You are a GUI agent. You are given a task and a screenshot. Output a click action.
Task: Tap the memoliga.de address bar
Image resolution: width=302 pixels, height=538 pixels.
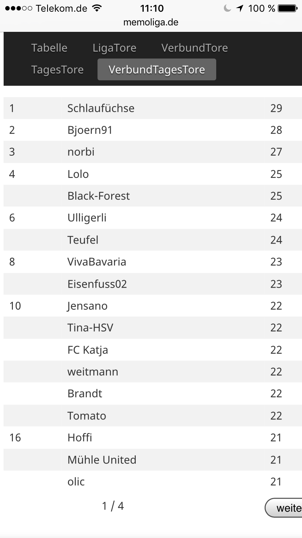pyautogui.click(x=151, y=22)
